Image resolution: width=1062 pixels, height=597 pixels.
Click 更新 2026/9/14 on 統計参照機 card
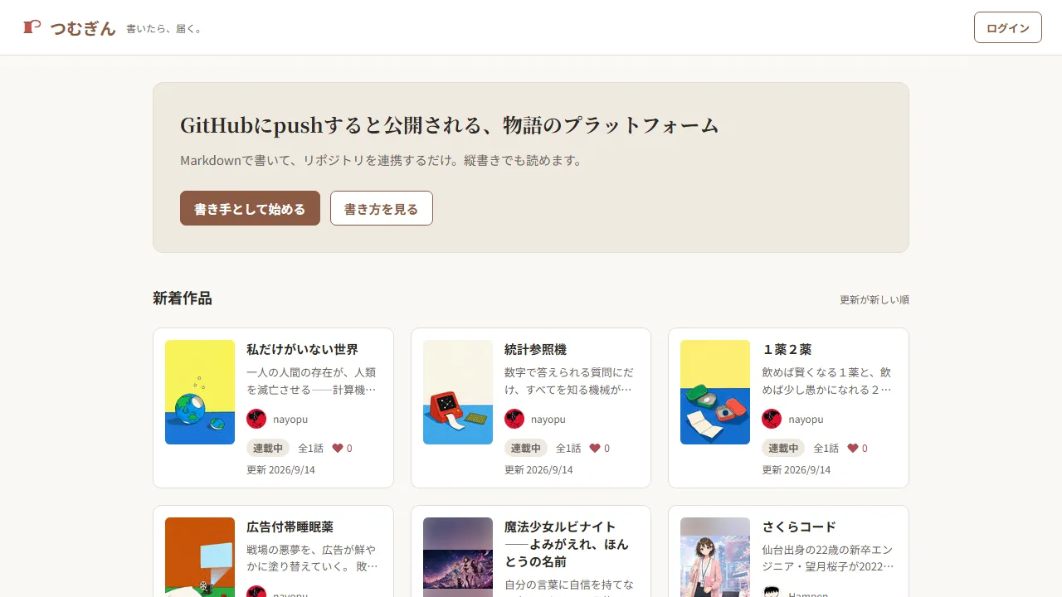pos(538,470)
